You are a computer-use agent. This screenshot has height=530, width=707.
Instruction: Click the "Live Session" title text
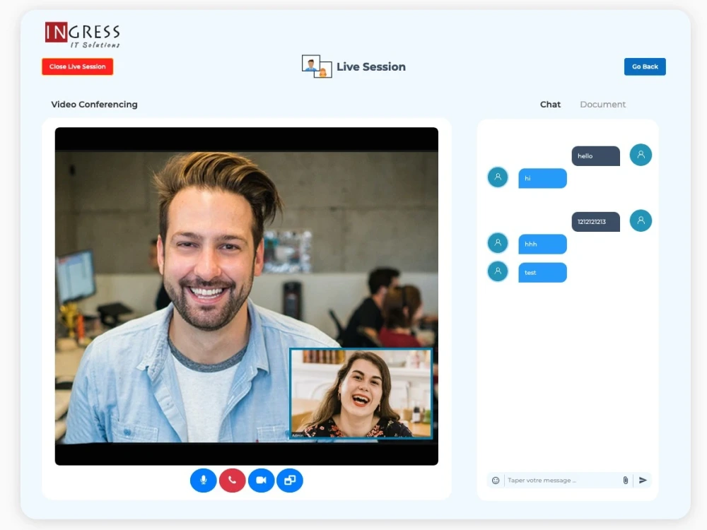tap(371, 66)
